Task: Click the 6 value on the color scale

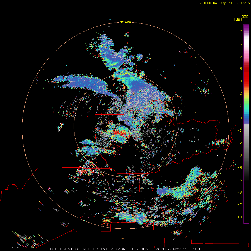Action: [x=241, y=44]
